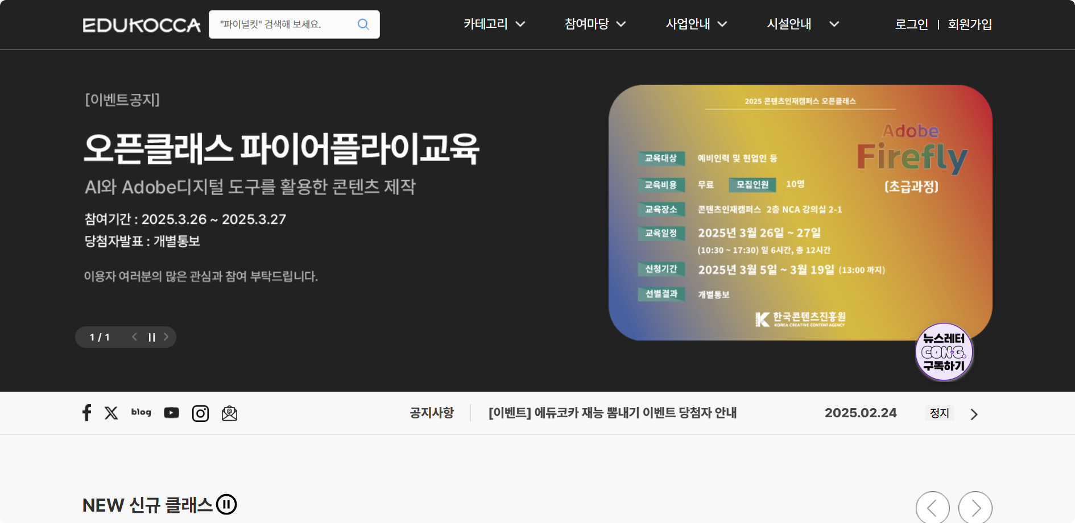
Task: Show previous 신규 클래스 items
Action: pyautogui.click(x=933, y=508)
